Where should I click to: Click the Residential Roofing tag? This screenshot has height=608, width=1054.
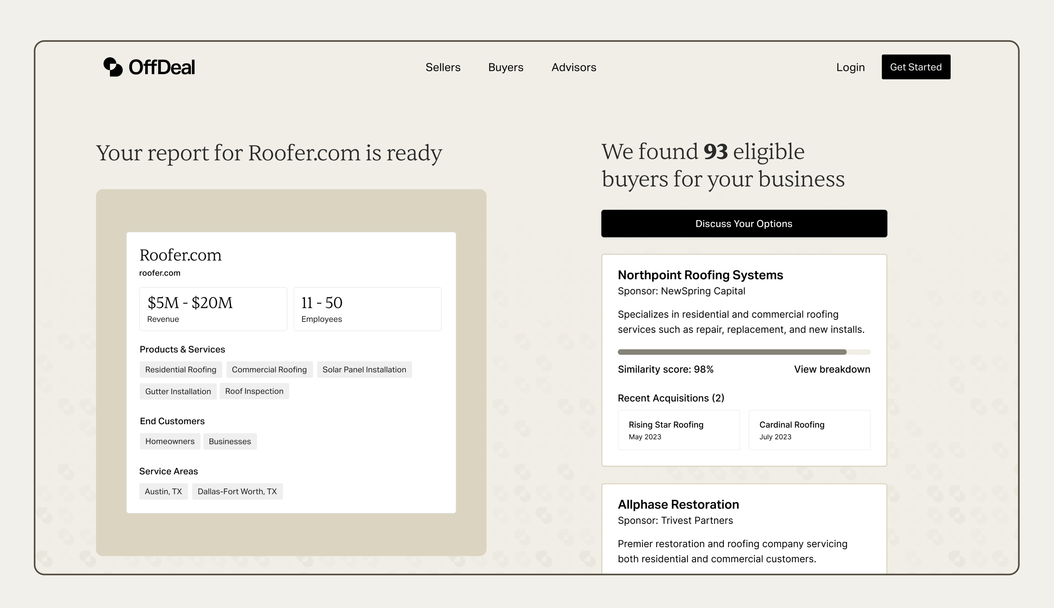coord(180,370)
